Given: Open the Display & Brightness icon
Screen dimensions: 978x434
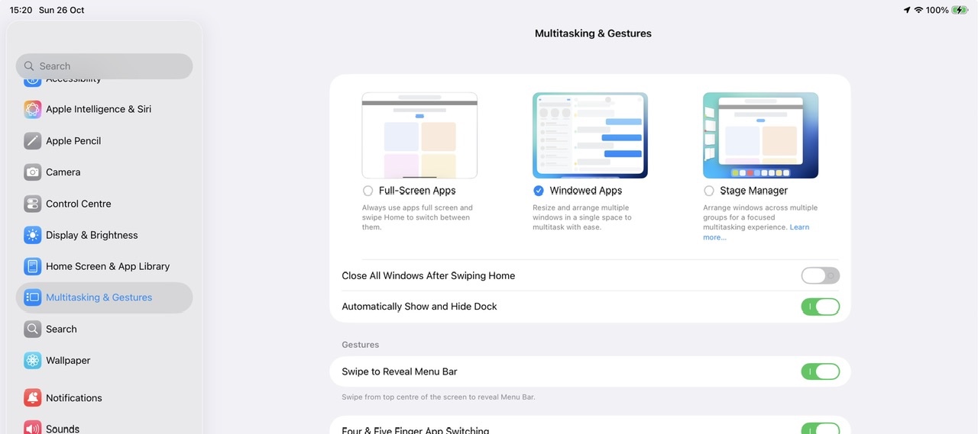Looking at the screenshot, I should [32, 235].
